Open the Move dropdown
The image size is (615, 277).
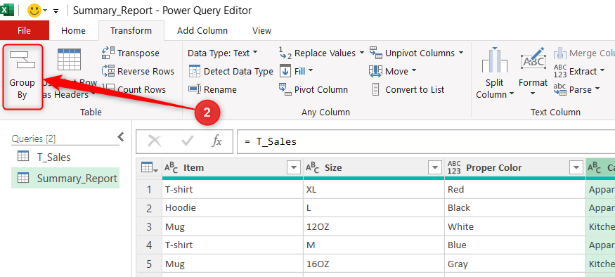coord(413,71)
